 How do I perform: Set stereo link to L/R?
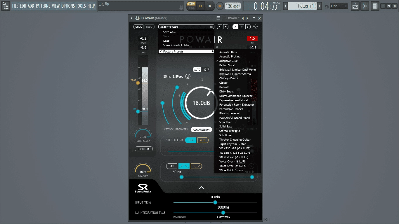click(x=191, y=140)
